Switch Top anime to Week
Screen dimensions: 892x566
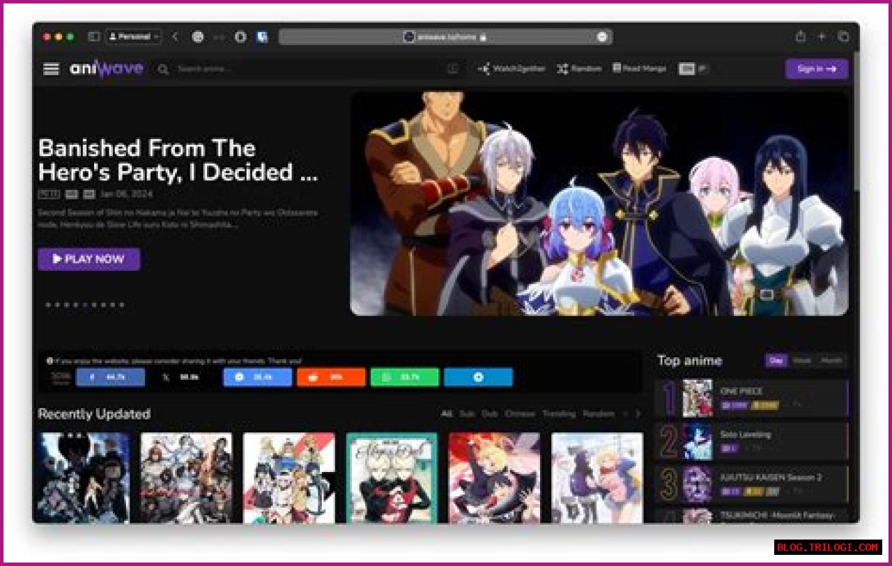801,361
